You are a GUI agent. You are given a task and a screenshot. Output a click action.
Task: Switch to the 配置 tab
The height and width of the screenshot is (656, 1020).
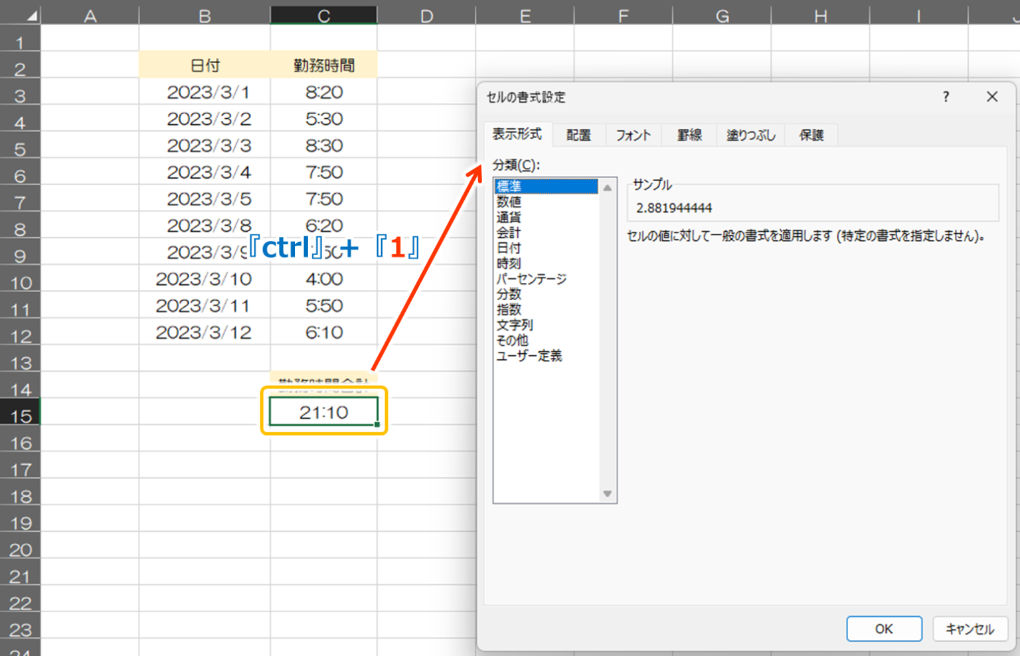[578, 135]
